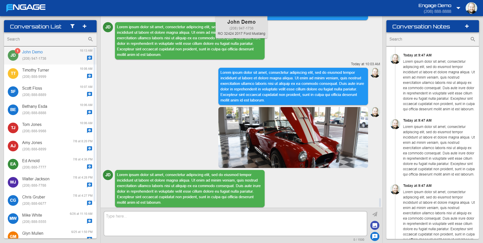The image size is (483, 243).
Task: Open the gear icon beside Mike White
Action: (90, 221)
